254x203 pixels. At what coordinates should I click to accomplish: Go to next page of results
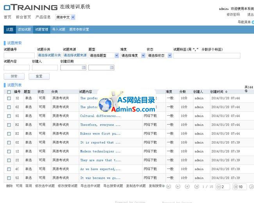click(187, 187)
